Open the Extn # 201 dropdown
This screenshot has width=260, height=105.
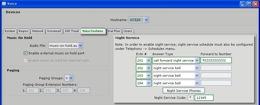click(x=144, y=60)
